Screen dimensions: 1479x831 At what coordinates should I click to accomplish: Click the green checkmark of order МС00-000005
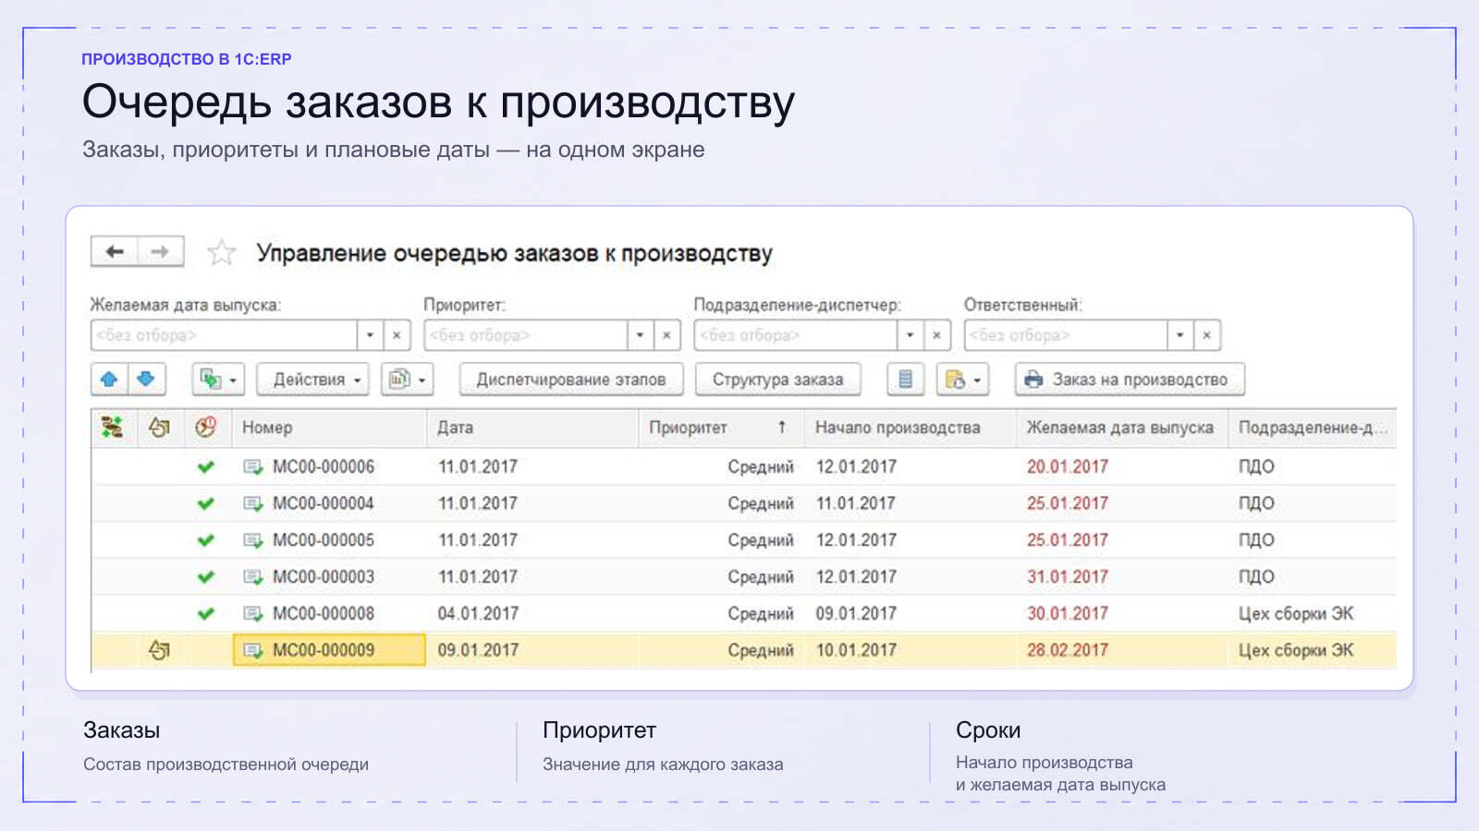206,540
